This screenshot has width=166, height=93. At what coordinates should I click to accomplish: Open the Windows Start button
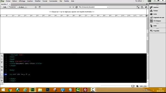point(3,90)
